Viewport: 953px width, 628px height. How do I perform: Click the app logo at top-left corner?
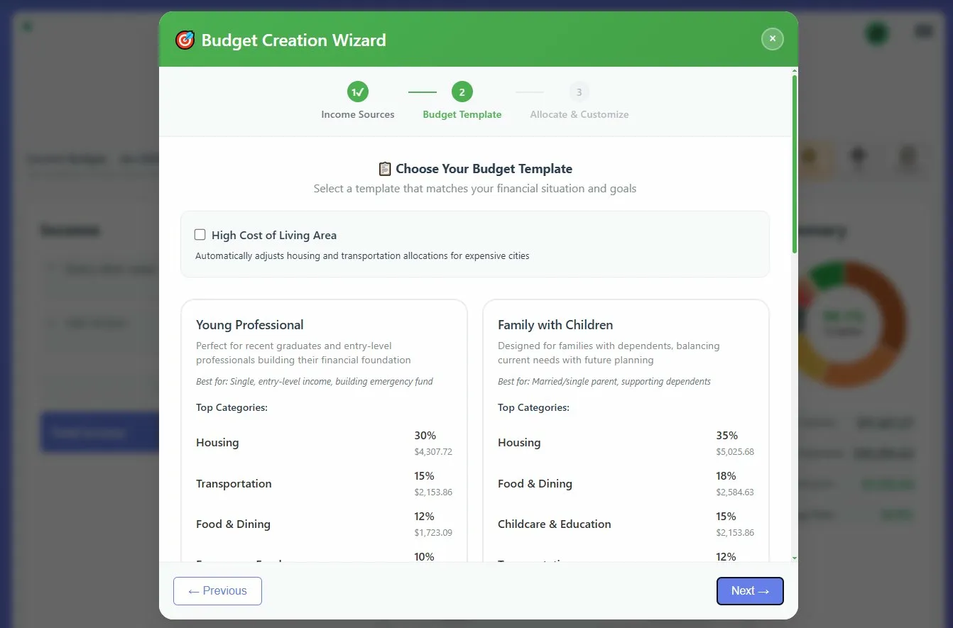coord(27,26)
